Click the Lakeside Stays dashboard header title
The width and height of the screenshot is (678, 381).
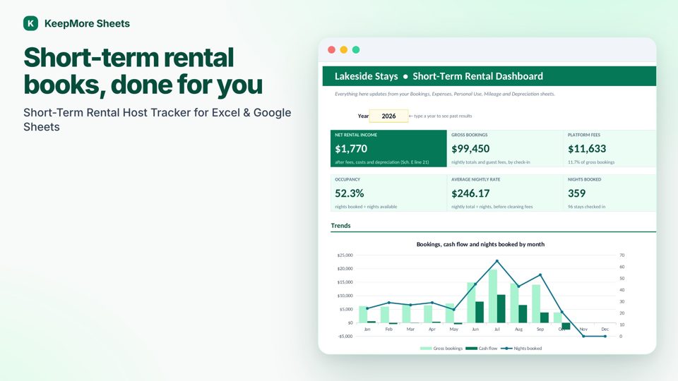click(439, 76)
